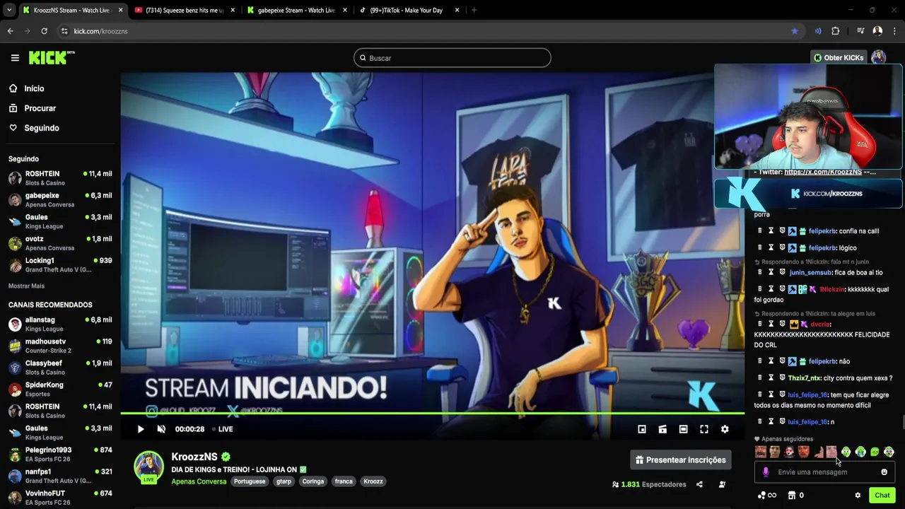Open video player settings gear
The height and width of the screenshot is (509, 905).
pos(725,429)
